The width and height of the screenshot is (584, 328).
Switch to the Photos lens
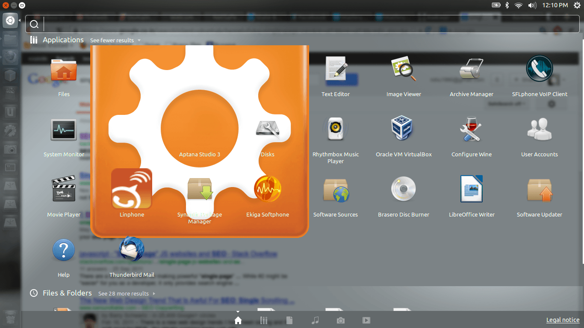tap(341, 320)
